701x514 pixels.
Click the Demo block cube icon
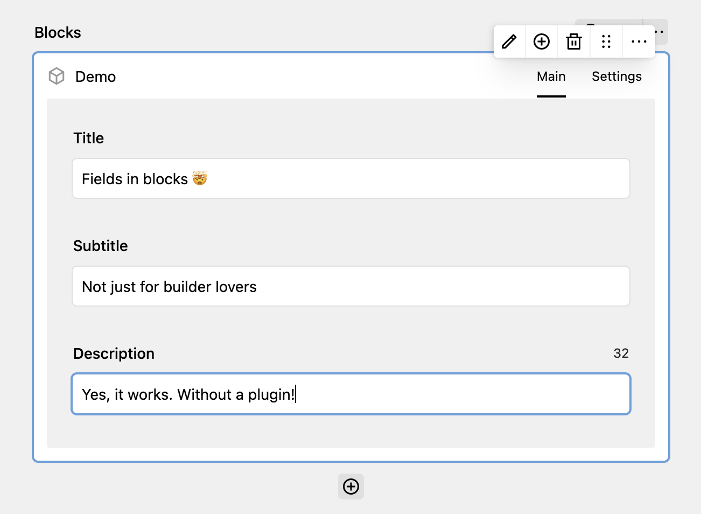pos(57,77)
